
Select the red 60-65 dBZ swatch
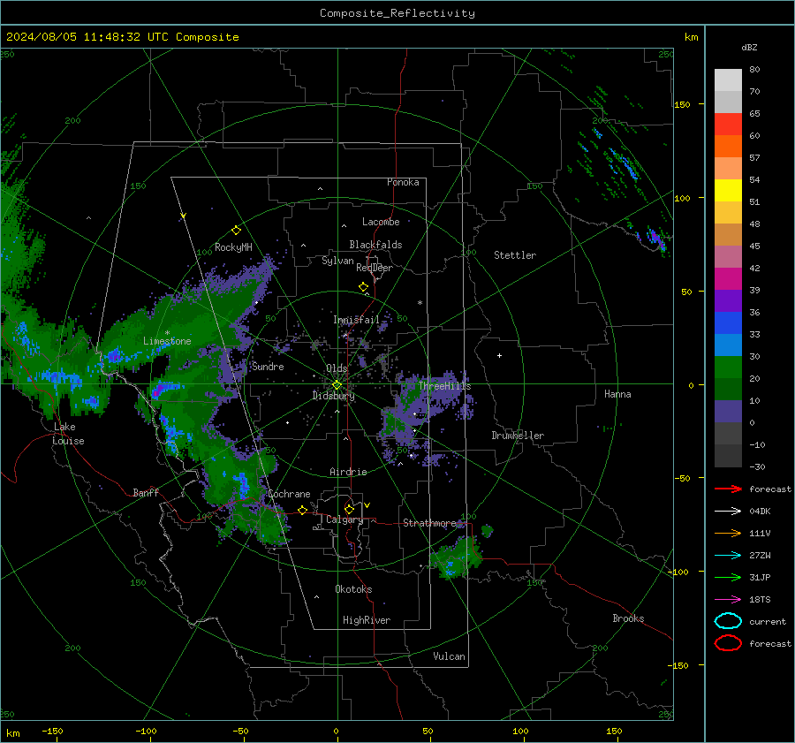728,125
